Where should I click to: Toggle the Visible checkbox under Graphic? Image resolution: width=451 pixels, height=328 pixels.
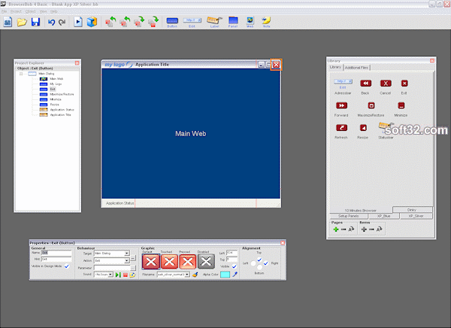[x=235, y=266]
